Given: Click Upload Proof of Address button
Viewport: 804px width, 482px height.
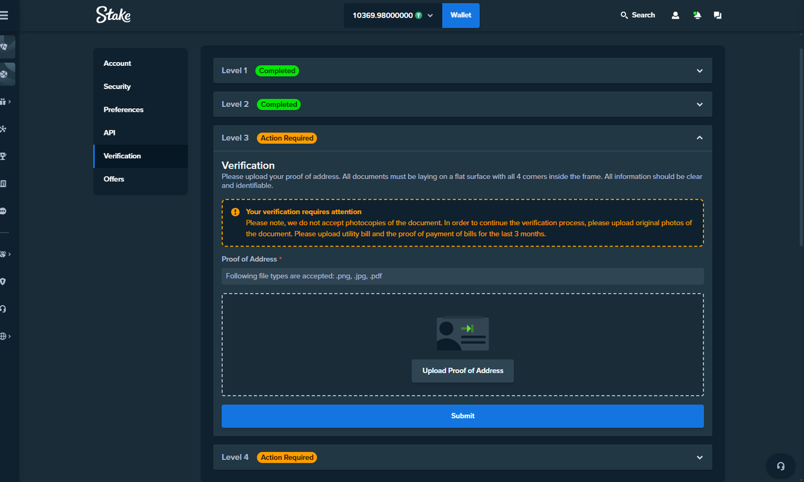Looking at the screenshot, I should point(463,371).
